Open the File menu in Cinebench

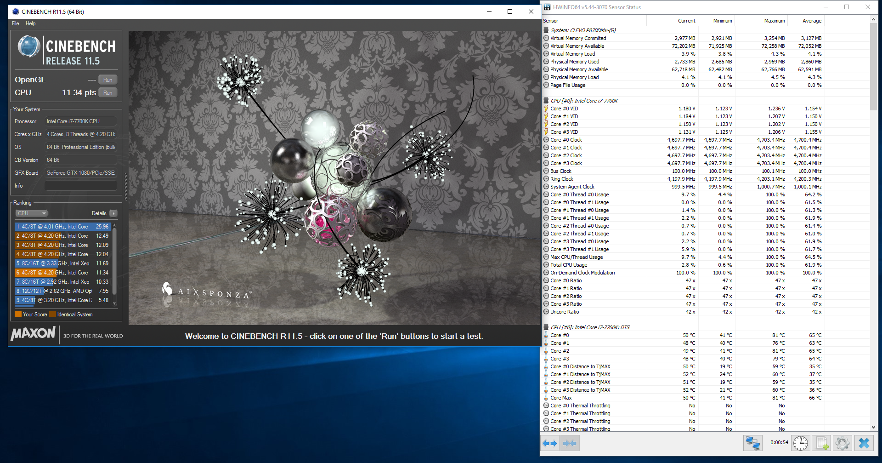[x=16, y=23]
